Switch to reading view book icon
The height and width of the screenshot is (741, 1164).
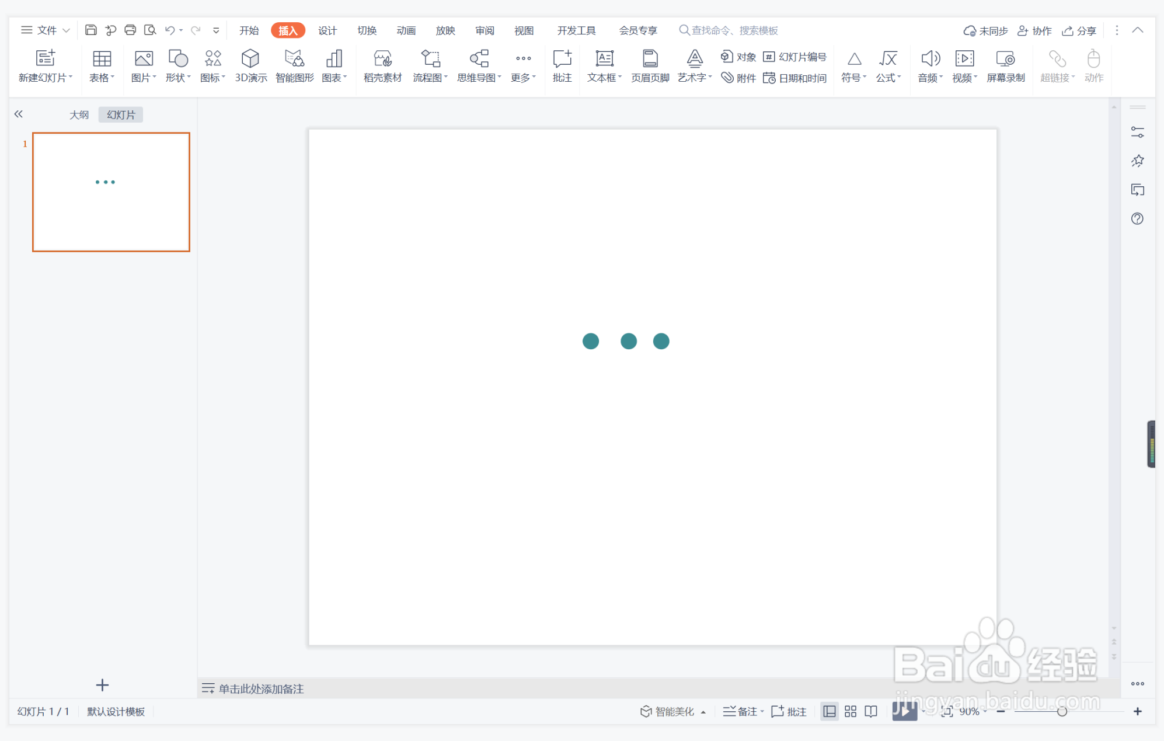click(x=871, y=711)
